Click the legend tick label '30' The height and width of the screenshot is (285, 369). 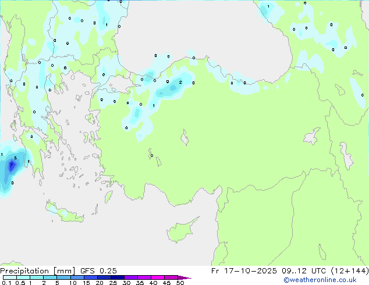click(126, 283)
